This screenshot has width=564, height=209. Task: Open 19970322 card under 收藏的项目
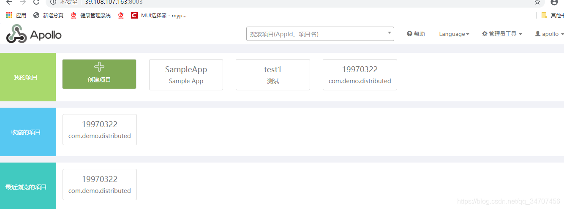point(100,130)
